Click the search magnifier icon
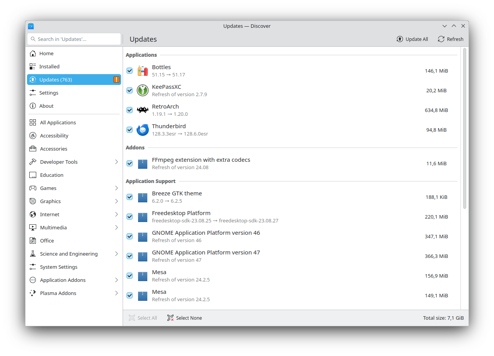Image resolution: width=494 pixels, height=356 pixels. 33,39
